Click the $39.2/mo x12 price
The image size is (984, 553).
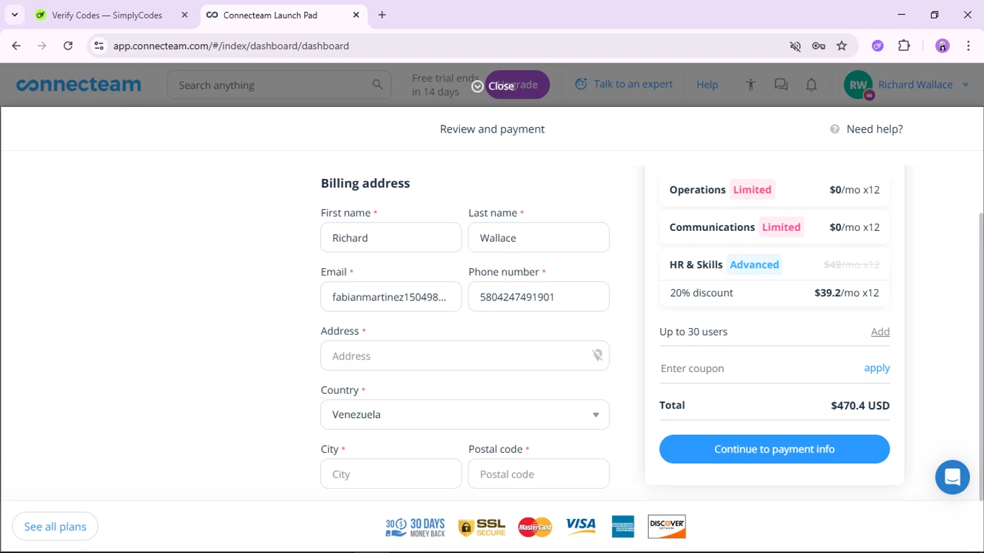[x=847, y=293]
